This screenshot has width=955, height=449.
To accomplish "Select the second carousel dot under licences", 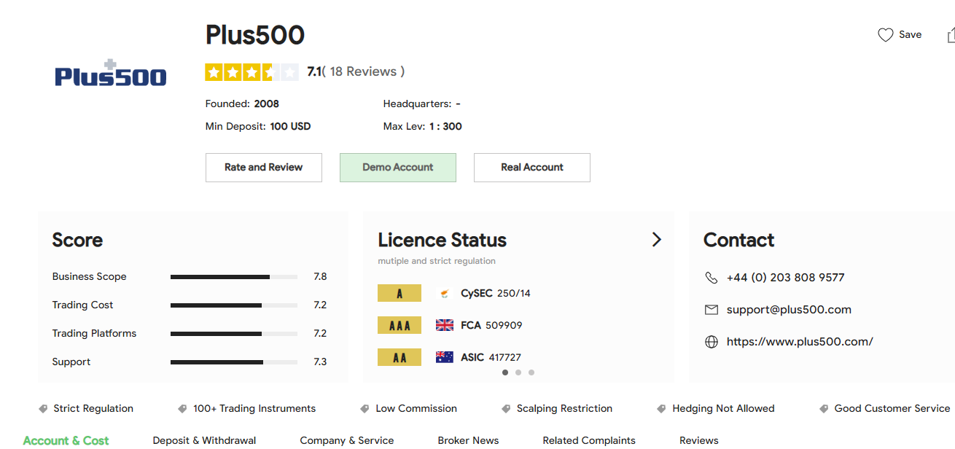I will click(x=518, y=372).
